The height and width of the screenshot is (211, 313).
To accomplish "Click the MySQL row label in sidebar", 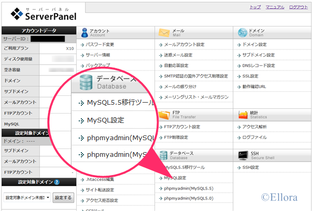I will coord(12,124).
